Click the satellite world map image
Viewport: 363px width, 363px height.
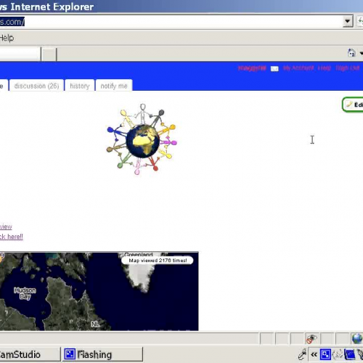coord(99,291)
